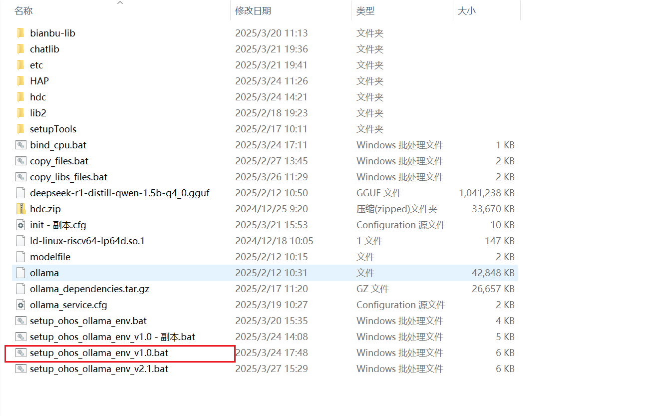
Task: Select the HAP folder icon
Action: (20, 81)
